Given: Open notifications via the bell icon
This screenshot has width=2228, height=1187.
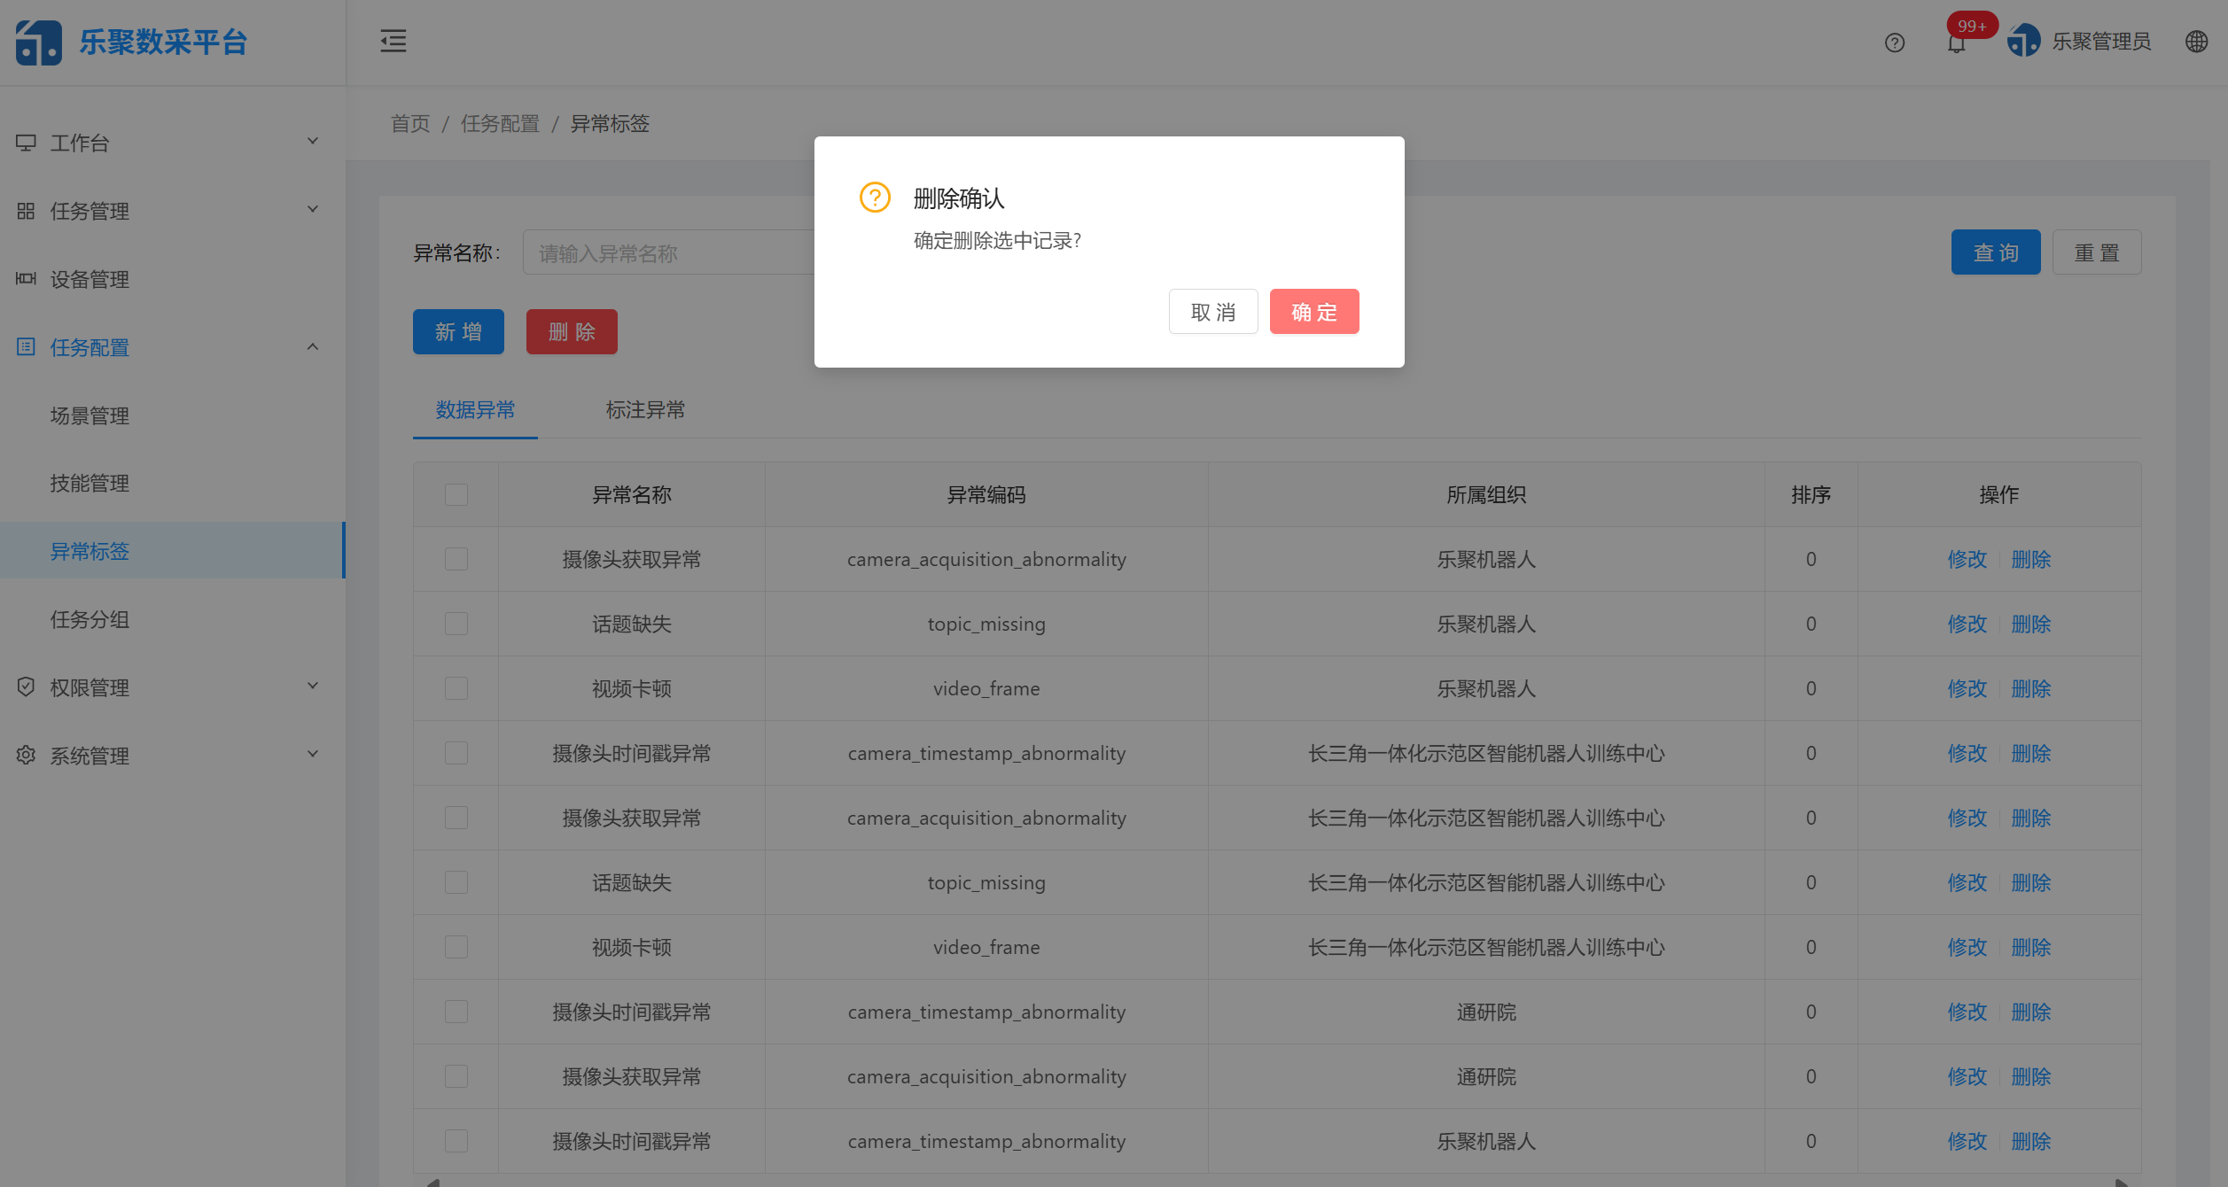Looking at the screenshot, I should pyautogui.click(x=1955, y=43).
